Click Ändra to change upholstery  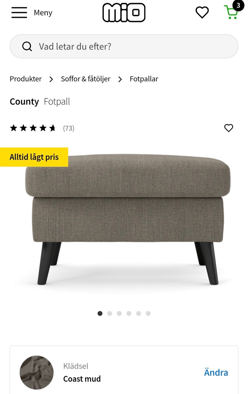[x=216, y=373]
